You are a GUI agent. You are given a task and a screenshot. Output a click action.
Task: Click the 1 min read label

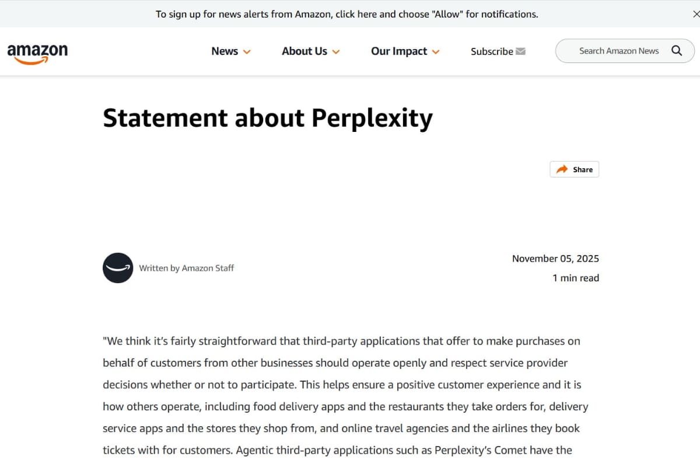tap(575, 278)
